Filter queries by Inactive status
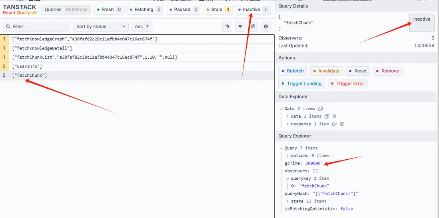The height and width of the screenshot is (218, 439). (253, 10)
